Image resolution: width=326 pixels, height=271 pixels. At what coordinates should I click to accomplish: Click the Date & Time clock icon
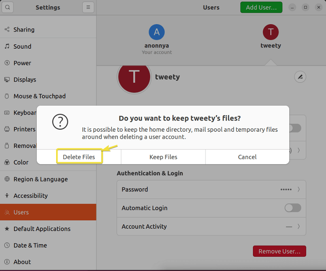7,245
